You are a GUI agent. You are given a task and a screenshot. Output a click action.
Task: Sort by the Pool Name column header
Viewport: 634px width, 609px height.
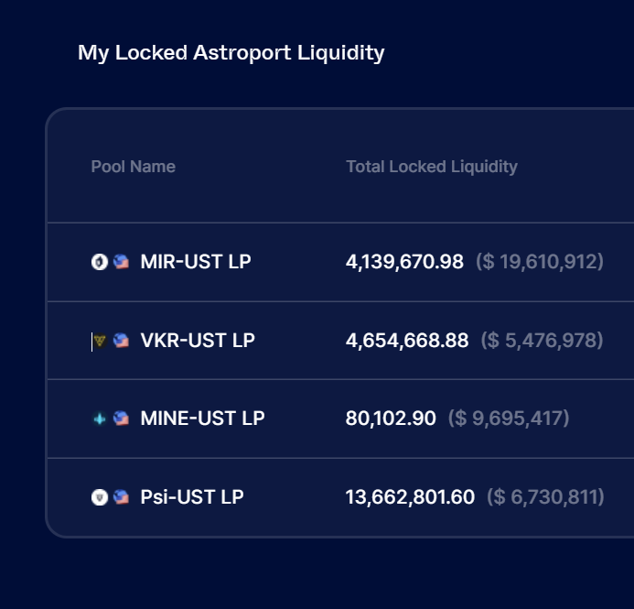[x=133, y=167]
